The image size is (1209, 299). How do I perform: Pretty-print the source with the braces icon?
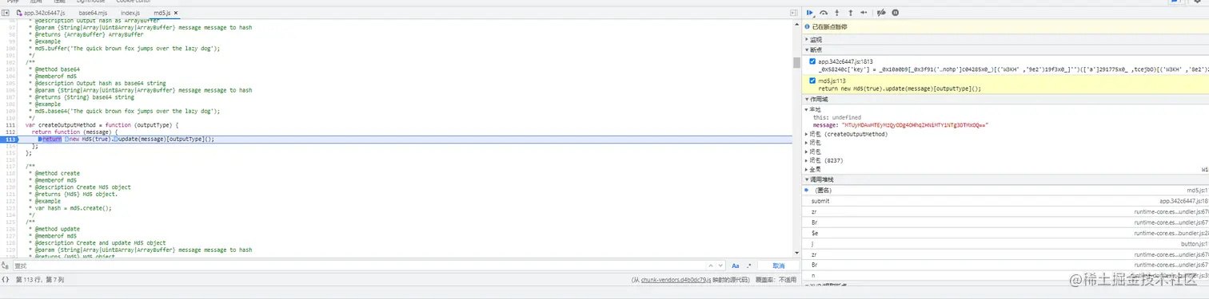(6, 280)
